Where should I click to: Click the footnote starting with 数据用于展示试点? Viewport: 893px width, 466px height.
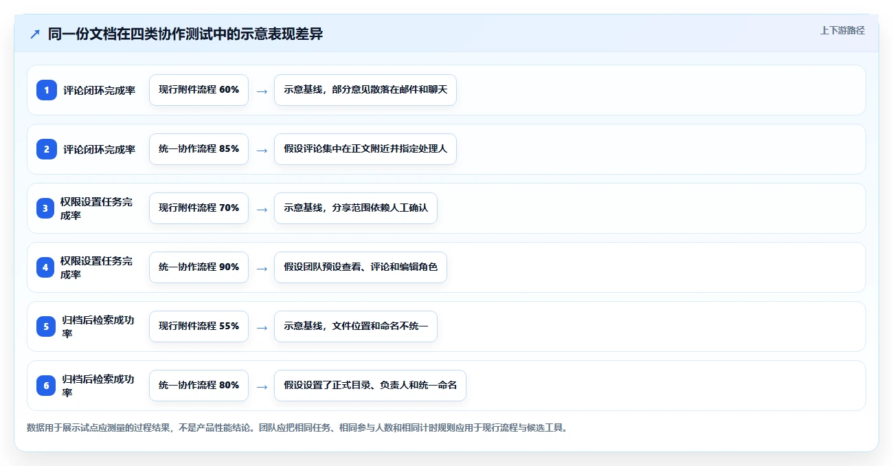(x=297, y=428)
